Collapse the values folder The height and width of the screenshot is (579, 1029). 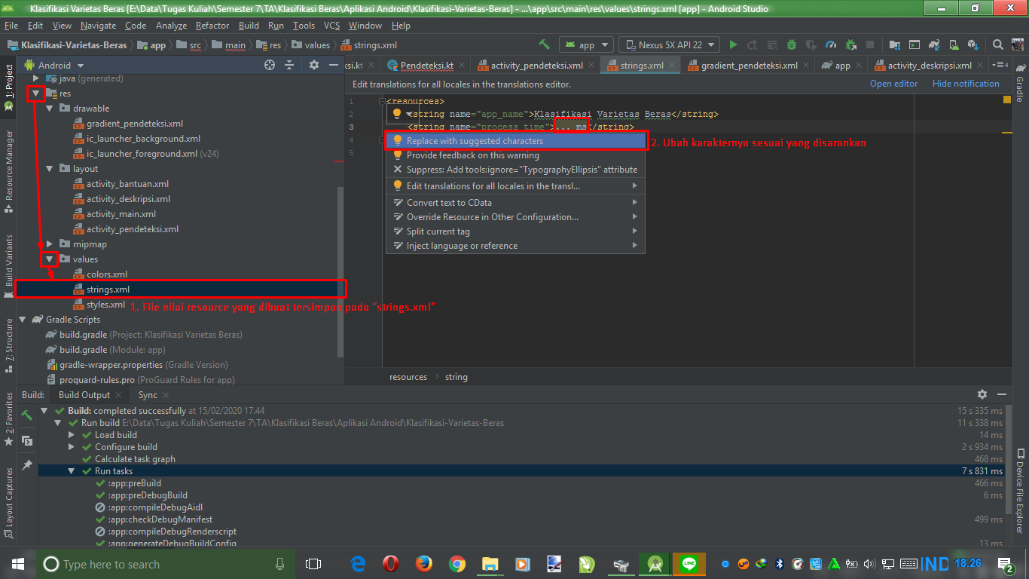coord(49,259)
